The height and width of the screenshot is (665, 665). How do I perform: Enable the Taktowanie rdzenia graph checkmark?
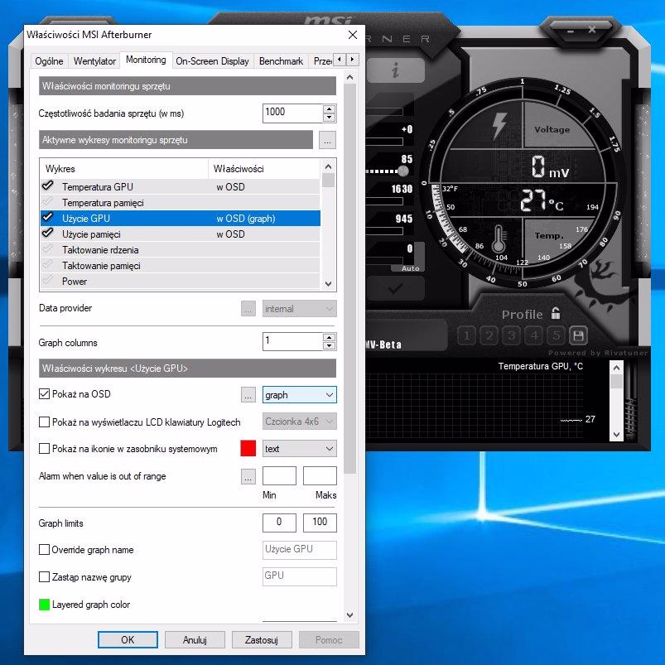pyautogui.click(x=48, y=250)
